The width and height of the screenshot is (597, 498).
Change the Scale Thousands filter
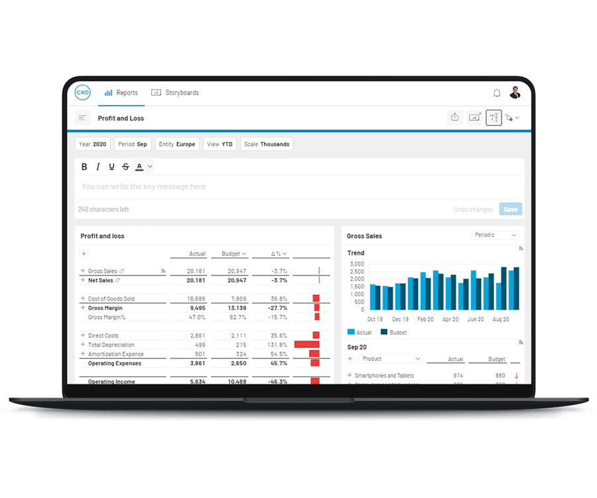[267, 144]
